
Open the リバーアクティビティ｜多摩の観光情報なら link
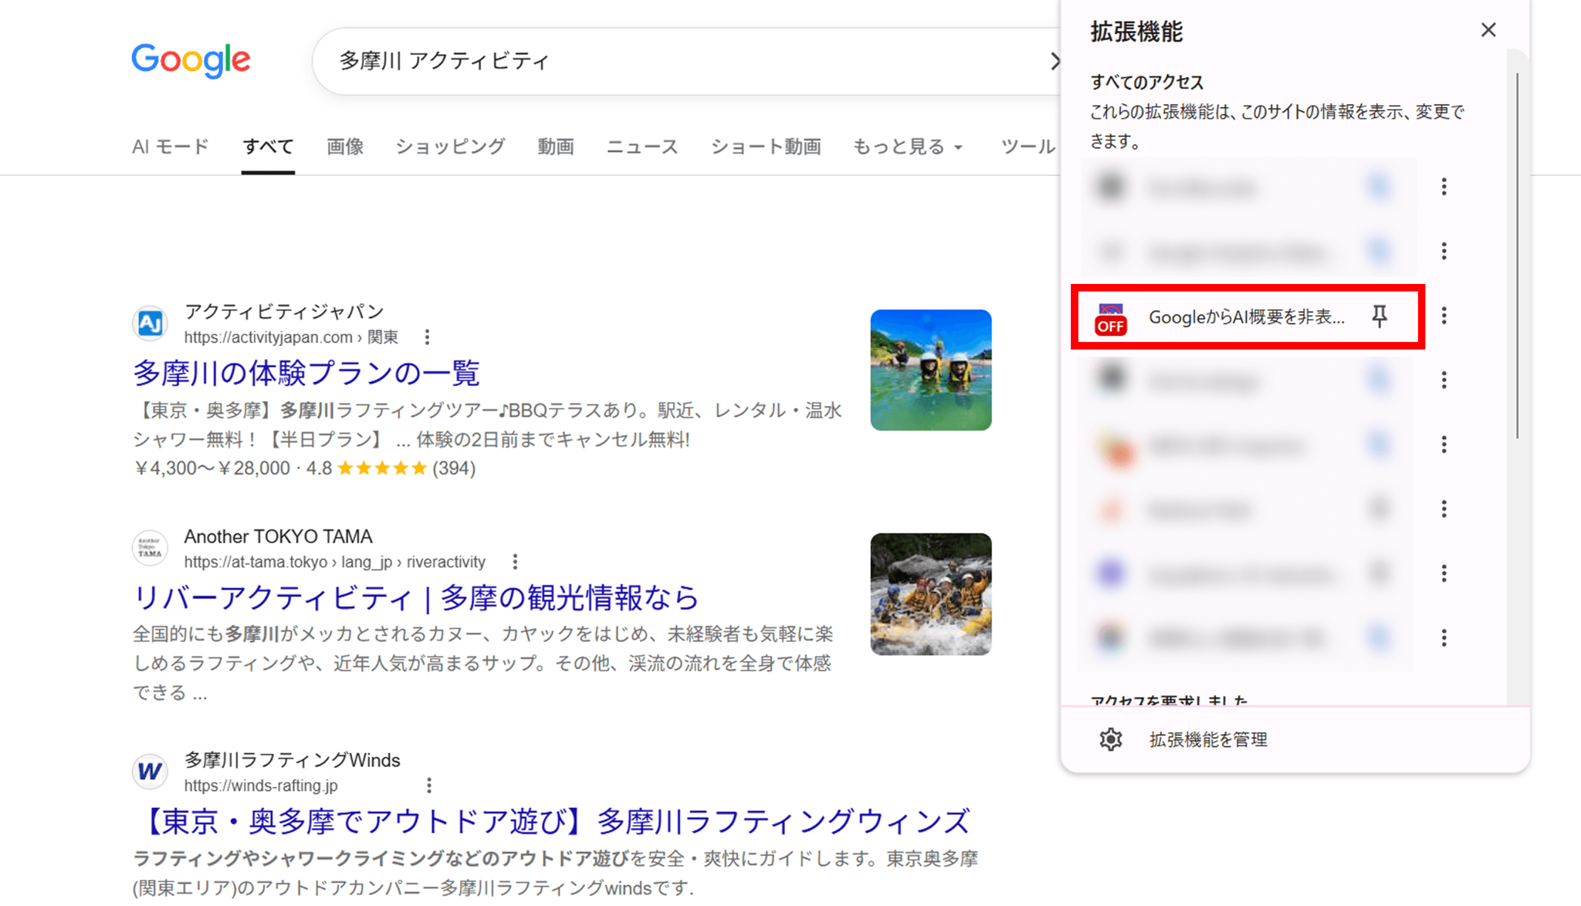point(416,597)
